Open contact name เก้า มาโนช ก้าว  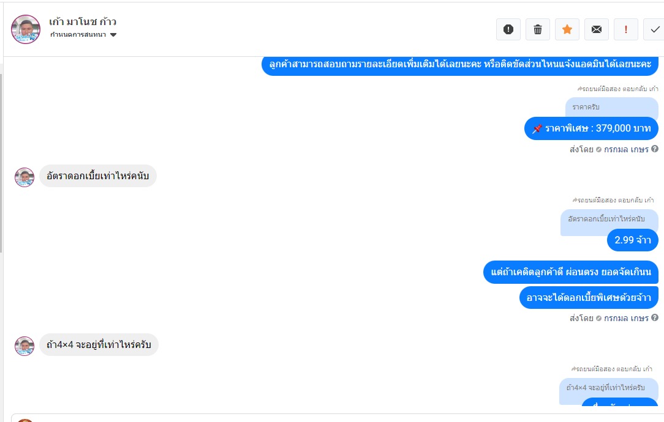[x=83, y=21]
